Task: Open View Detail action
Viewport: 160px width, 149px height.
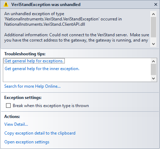Action: (x=16, y=124)
